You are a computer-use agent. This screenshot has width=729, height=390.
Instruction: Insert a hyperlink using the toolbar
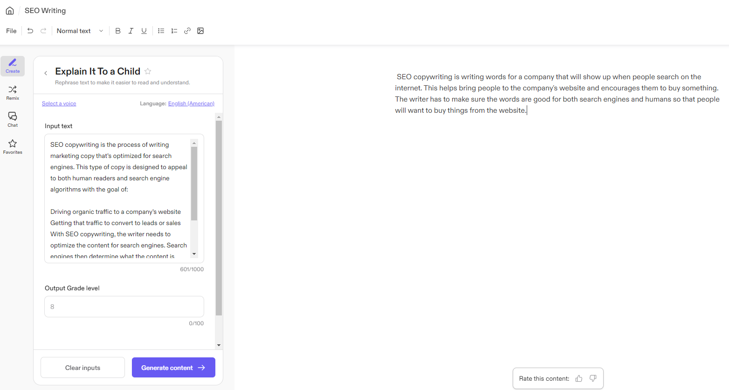pyautogui.click(x=187, y=31)
